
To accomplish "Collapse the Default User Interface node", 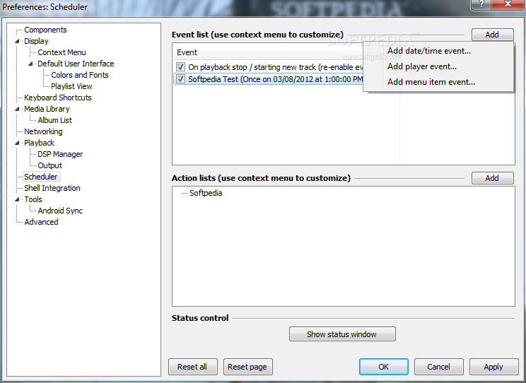I will pos(31,64).
